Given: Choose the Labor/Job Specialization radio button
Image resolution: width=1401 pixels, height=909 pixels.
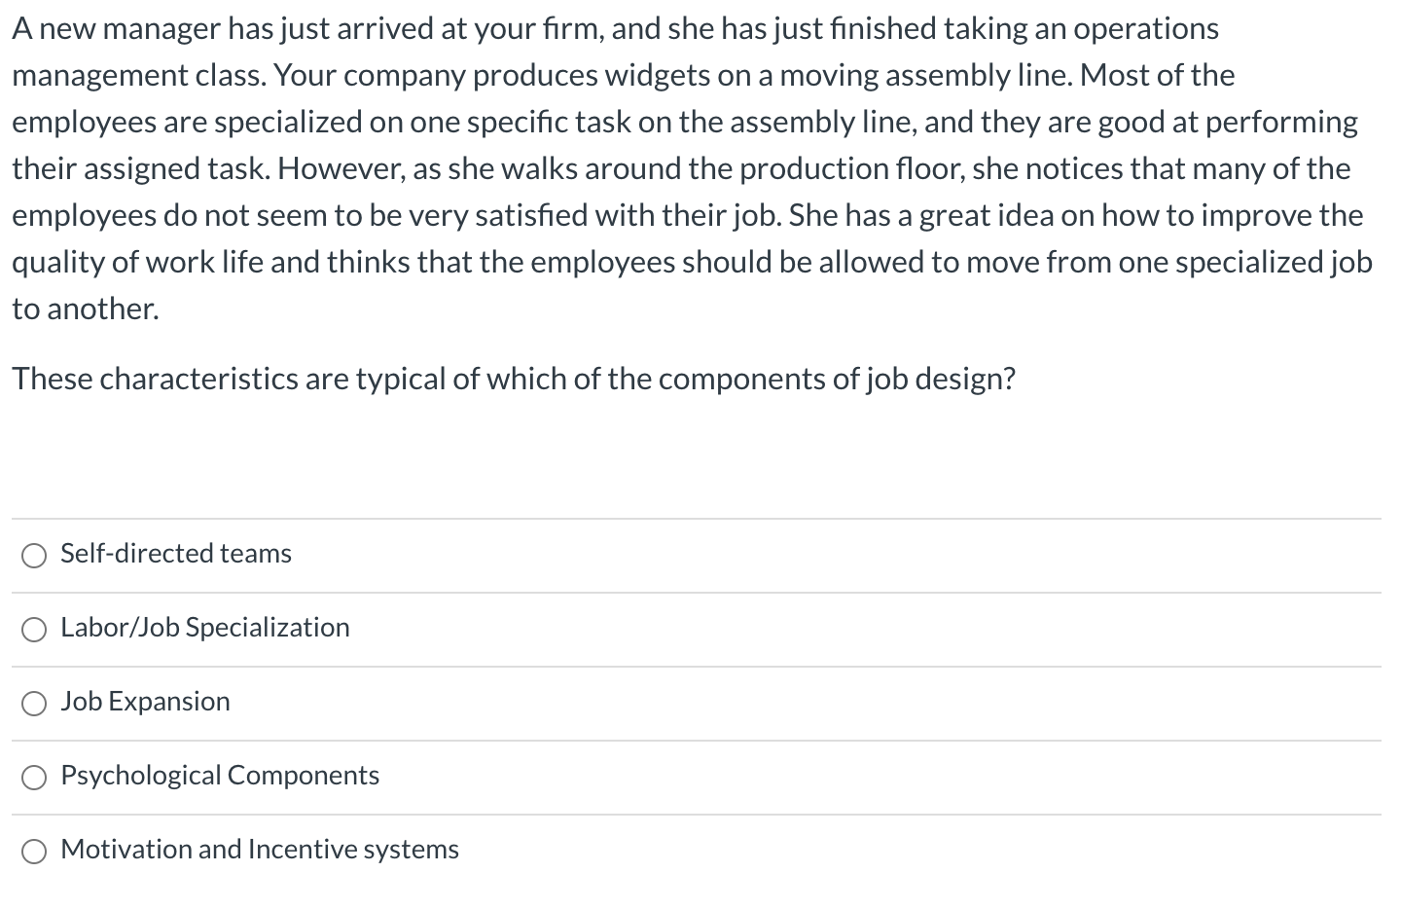Looking at the screenshot, I should [x=34, y=630].
